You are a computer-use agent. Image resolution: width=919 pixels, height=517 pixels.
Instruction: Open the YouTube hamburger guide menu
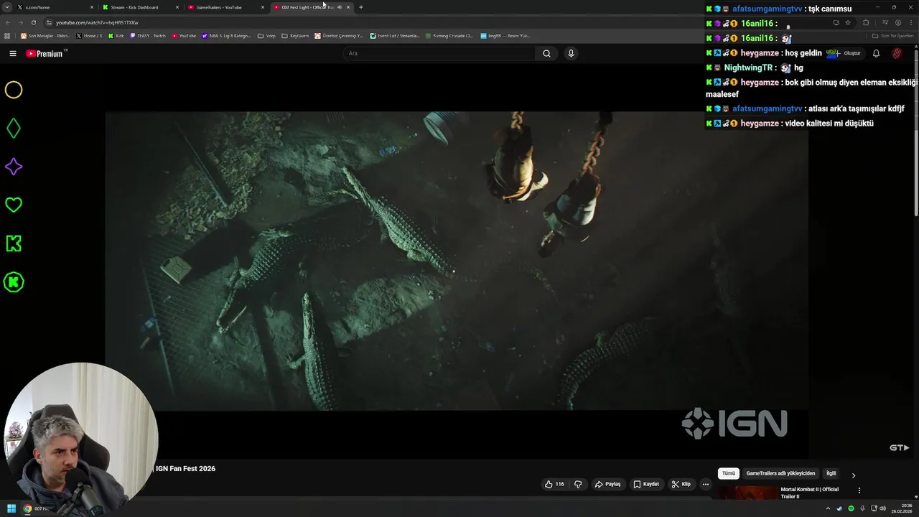13,53
